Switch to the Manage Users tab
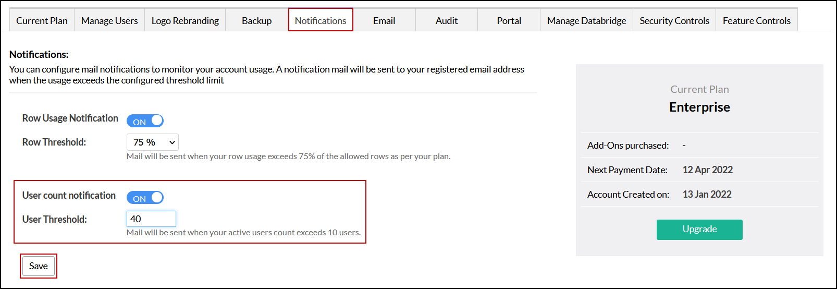Screen dimensions: 837x289 click(109, 21)
